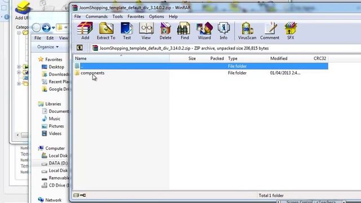Open the Options menu
The height and width of the screenshot is (203, 361).
click(156, 16)
